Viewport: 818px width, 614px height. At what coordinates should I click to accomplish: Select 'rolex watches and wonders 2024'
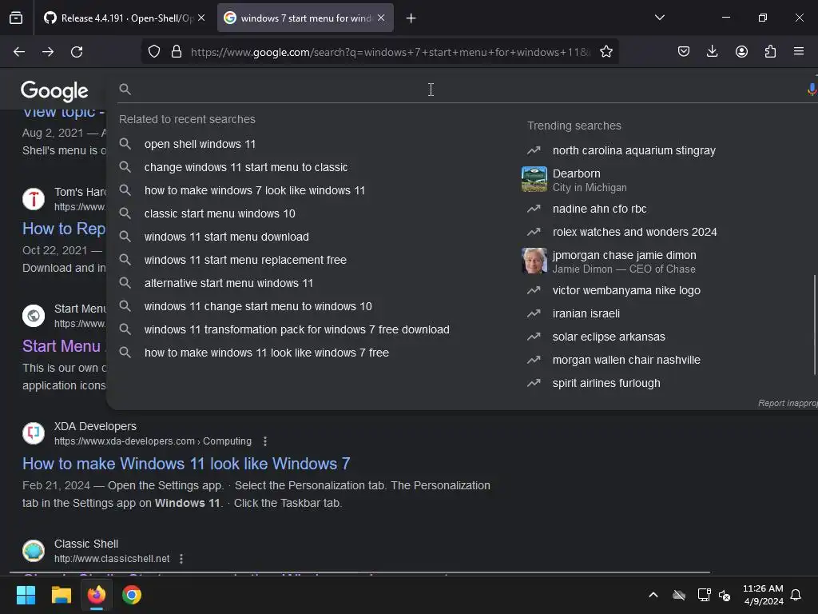(x=634, y=232)
